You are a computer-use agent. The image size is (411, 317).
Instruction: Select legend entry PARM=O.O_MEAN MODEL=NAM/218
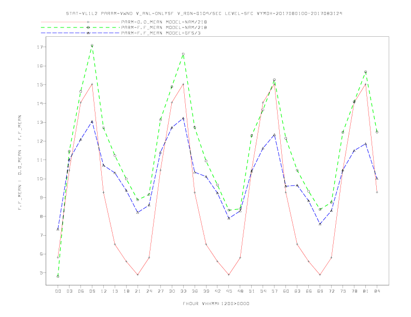[x=164, y=22]
